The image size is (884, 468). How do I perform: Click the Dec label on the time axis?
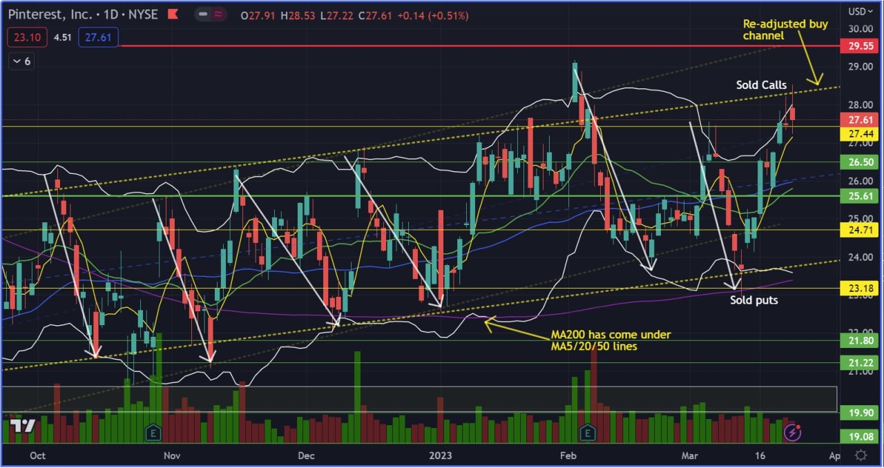[x=306, y=456]
